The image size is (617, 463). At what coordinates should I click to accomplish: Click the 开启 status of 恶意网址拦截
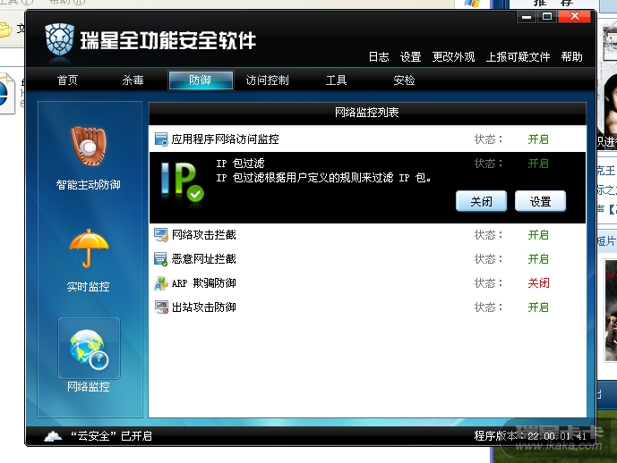pyautogui.click(x=538, y=259)
